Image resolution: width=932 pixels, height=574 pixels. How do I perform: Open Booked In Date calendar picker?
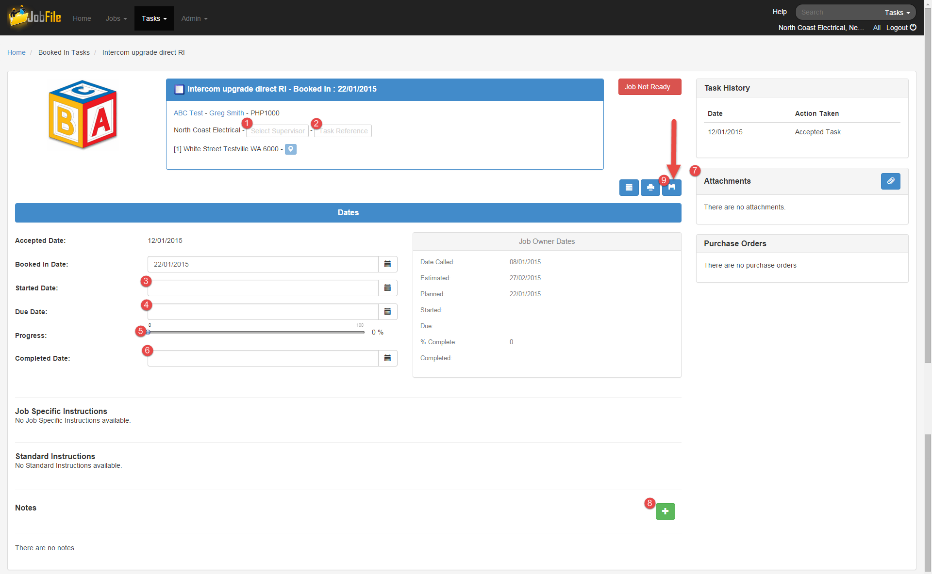[x=387, y=264]
